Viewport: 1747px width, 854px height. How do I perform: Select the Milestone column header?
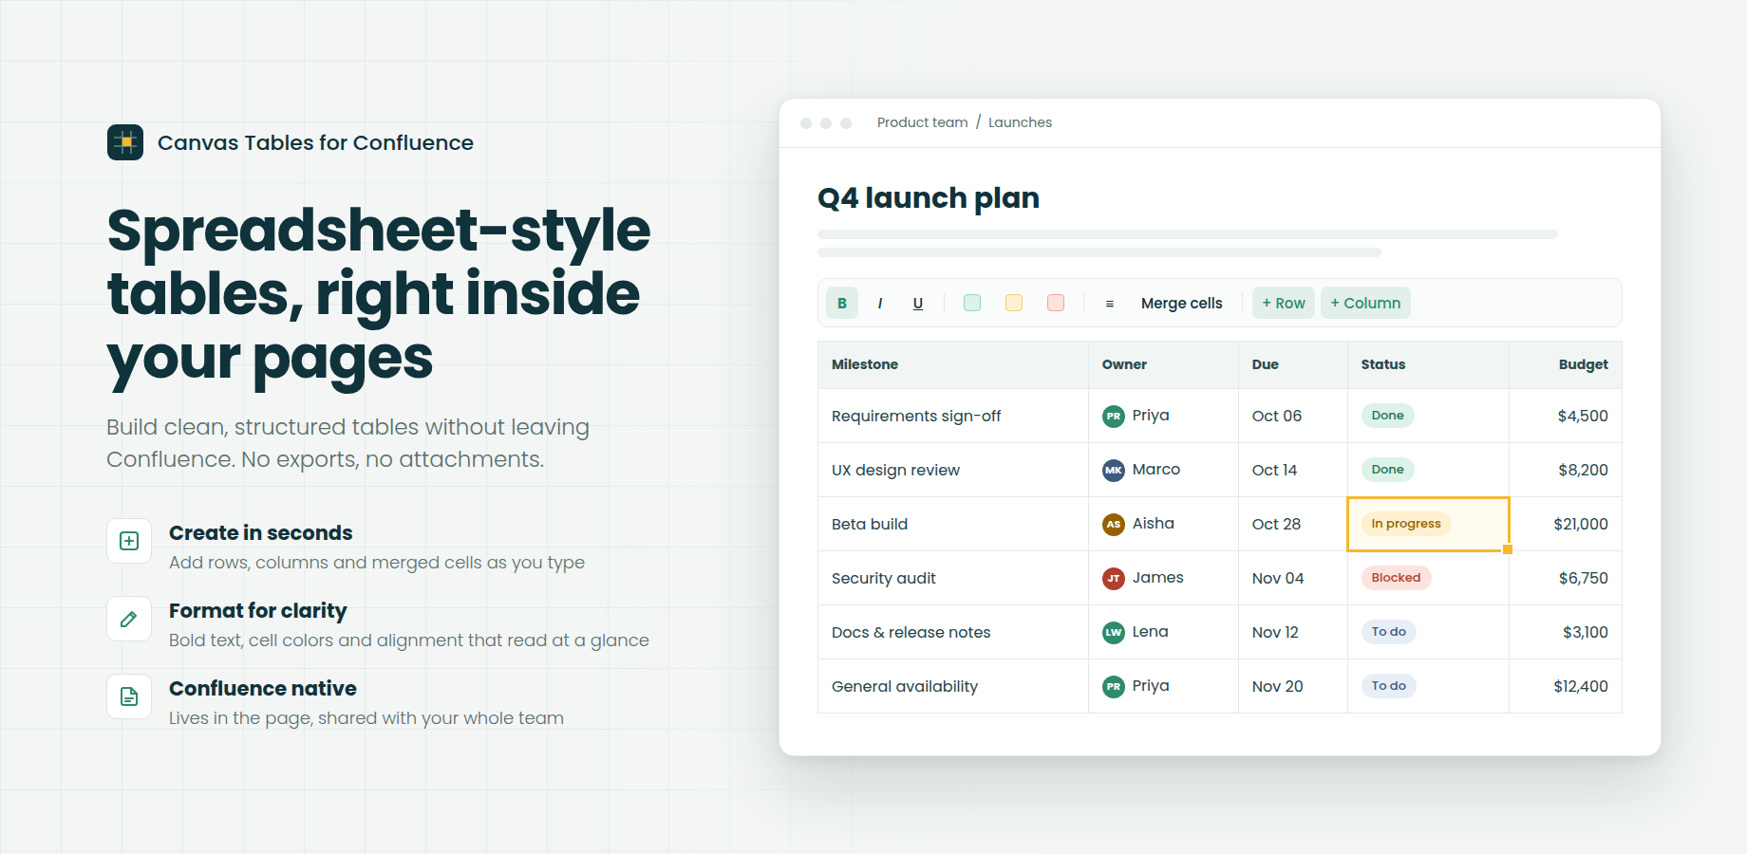point(953,364)
